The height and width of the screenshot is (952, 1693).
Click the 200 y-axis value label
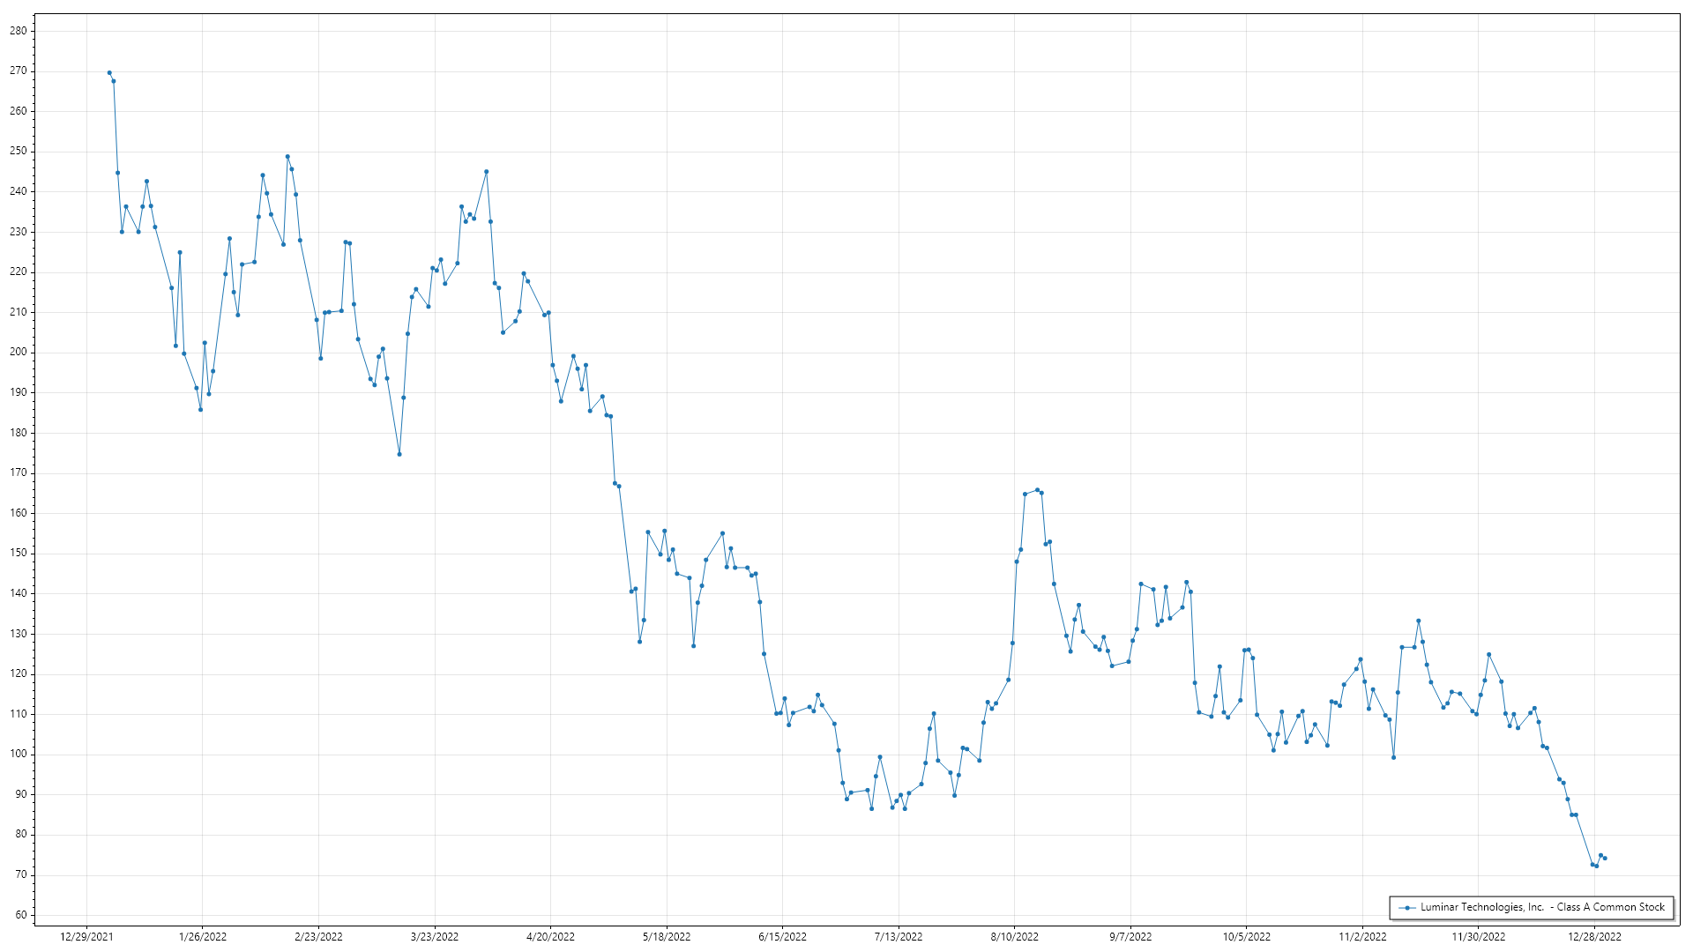click(18, 353)
